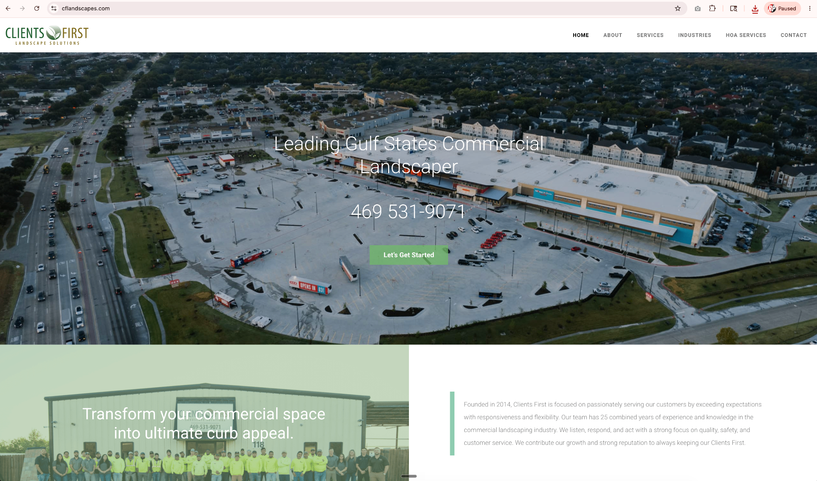Viewport: 817px width, 481px height.
Task: Open the ABOUT navigation item
Action: point(612,35)
